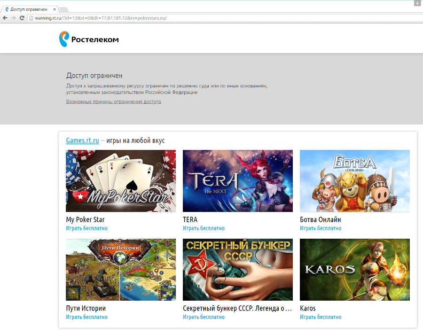Open the Ботва Онлайн game thumbnail

[354, 181]
